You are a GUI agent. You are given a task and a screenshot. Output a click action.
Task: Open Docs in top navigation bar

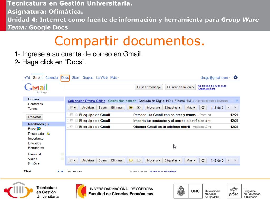(65, 78)
